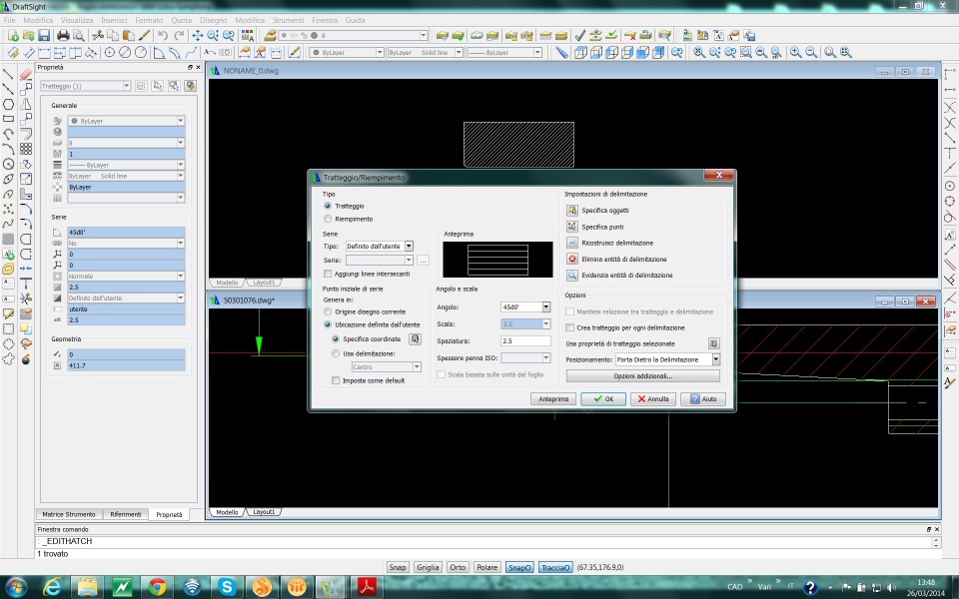Image resolution: width=959 pixels, height=599 pixels.
Task: Click the Spaziatura input field
Action: pyautogui.click(x=525, y=341)
